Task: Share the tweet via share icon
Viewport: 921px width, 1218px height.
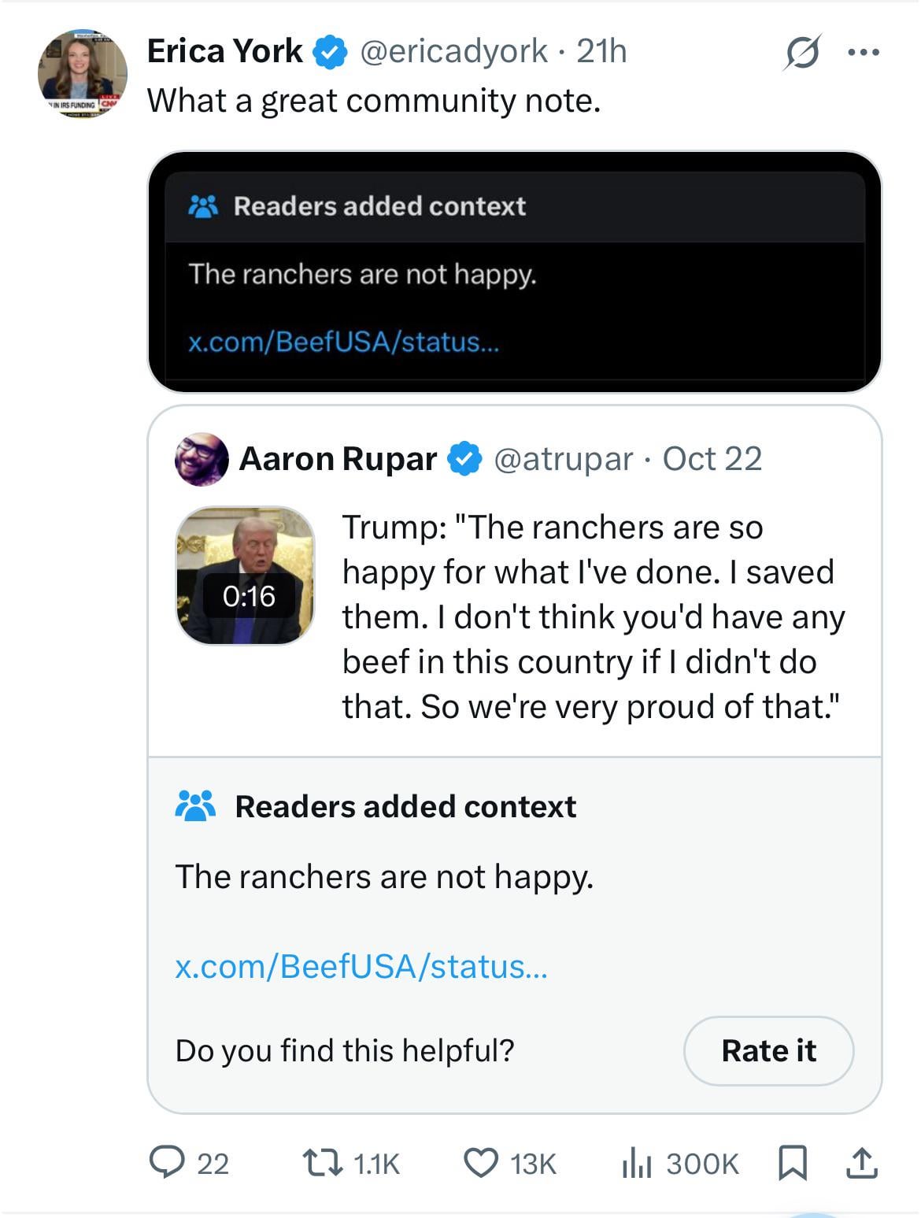Action: 862,1162
